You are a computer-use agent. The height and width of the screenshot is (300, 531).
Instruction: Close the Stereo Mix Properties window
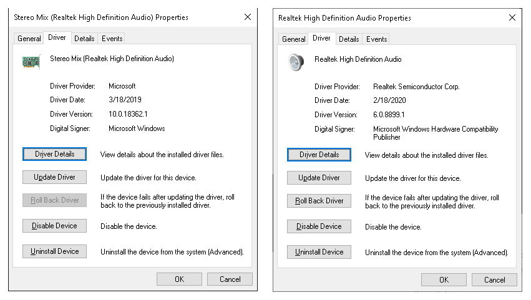tap(248, 17)
